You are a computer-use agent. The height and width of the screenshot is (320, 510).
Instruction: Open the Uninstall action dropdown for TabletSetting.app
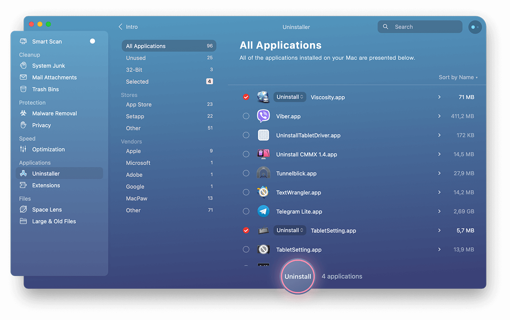pos(289,230)
